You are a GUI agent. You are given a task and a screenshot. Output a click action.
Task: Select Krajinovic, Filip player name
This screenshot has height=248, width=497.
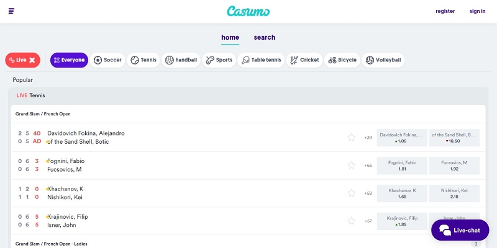click(68, 216)
